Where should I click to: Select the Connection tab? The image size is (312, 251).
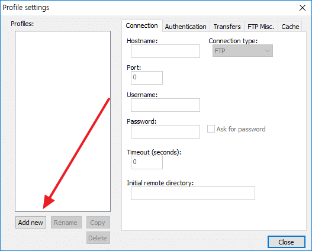click(x=142, y=25)
